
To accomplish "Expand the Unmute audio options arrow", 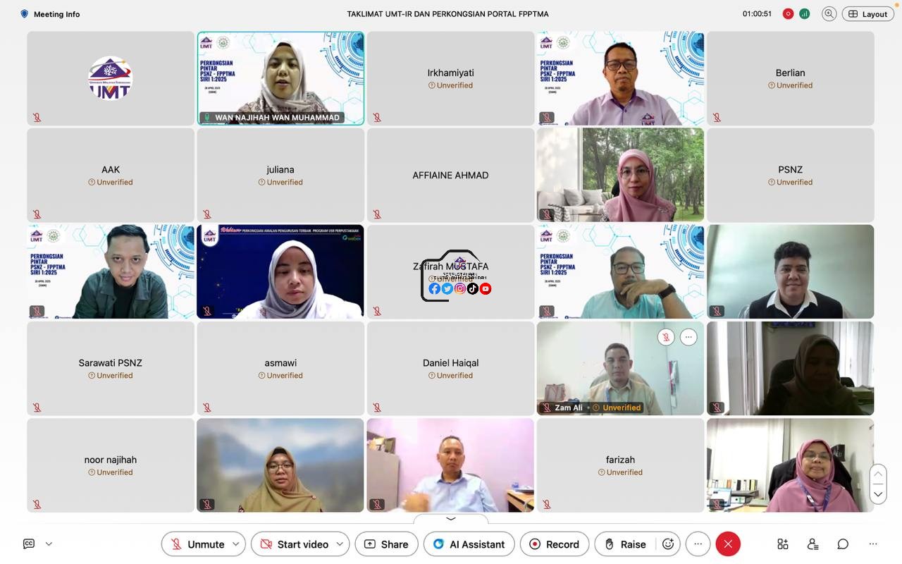I will 236,544.
